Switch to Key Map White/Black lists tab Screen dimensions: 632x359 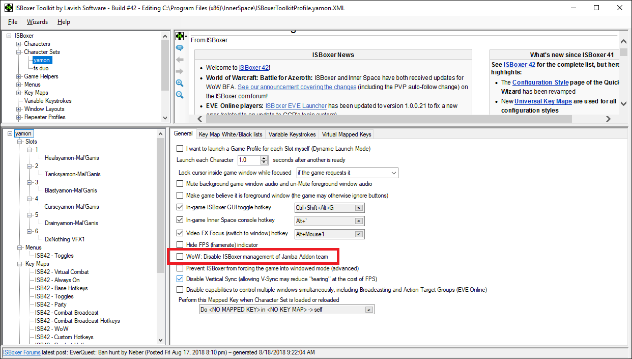(x=231, y=134)
